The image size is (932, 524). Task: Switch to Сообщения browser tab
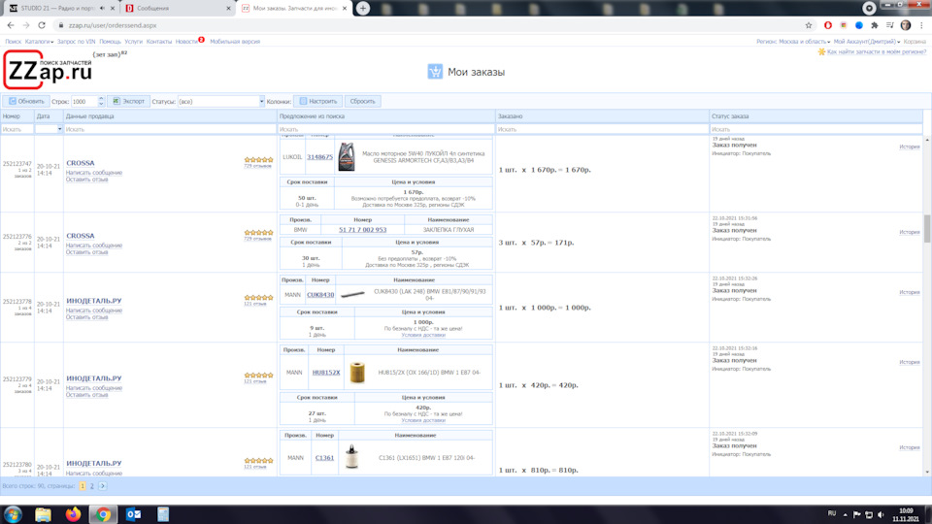pos(177,9)
